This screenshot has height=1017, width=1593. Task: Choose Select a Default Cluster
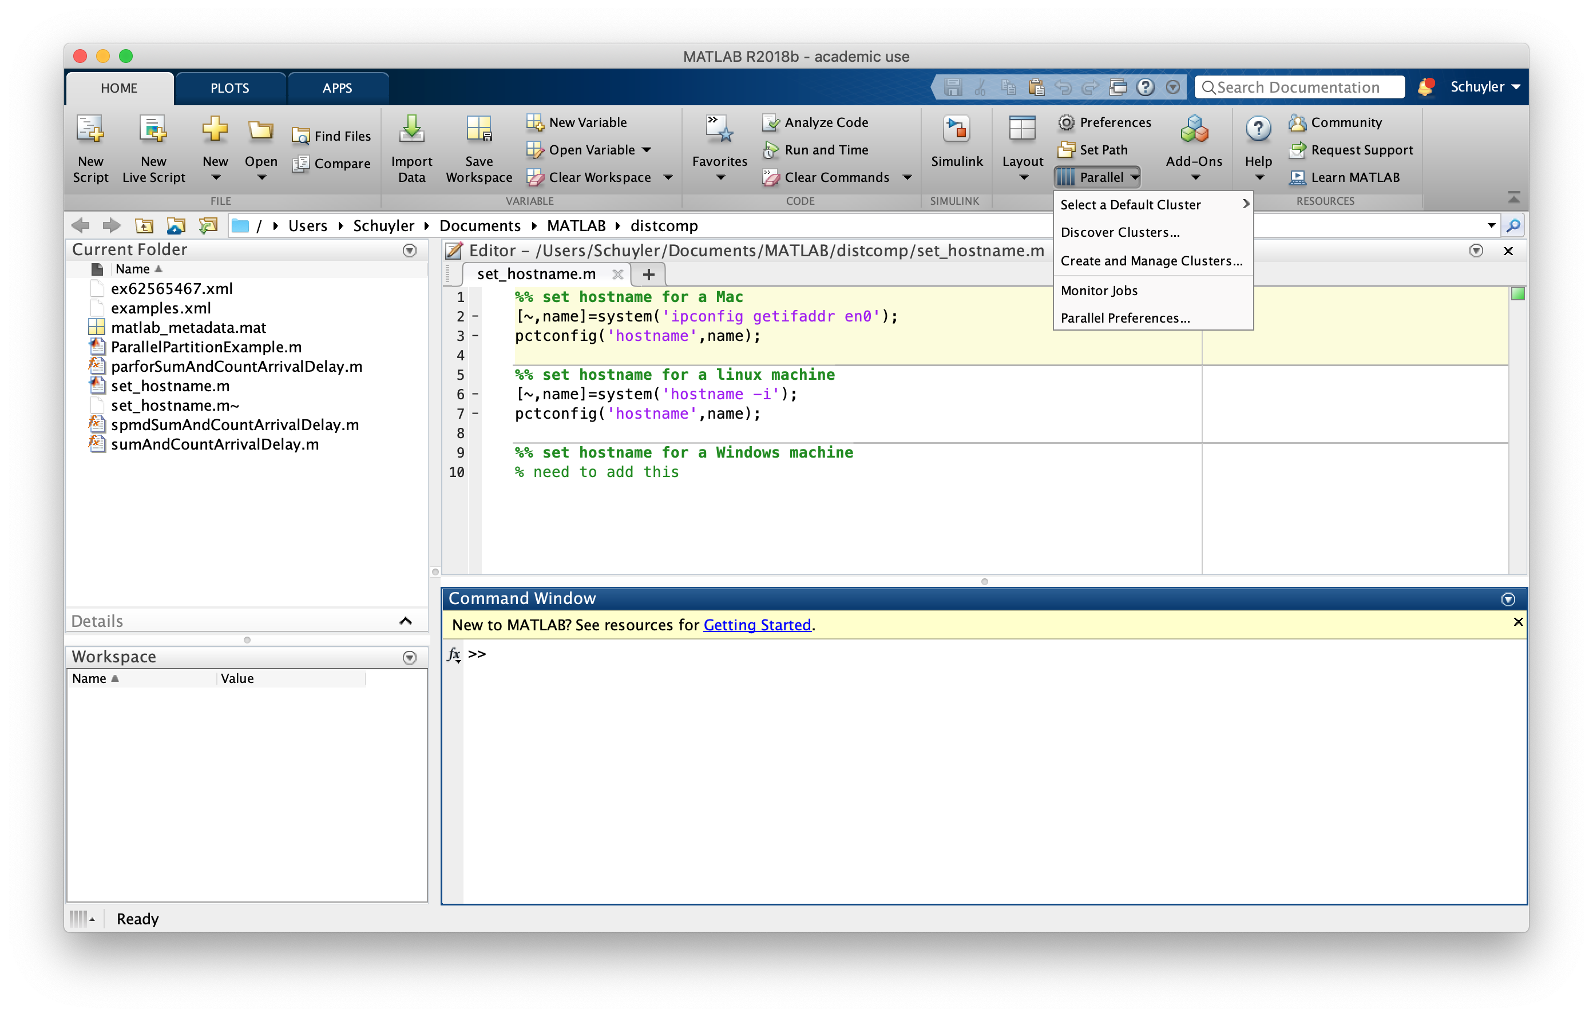[1152, 205]
